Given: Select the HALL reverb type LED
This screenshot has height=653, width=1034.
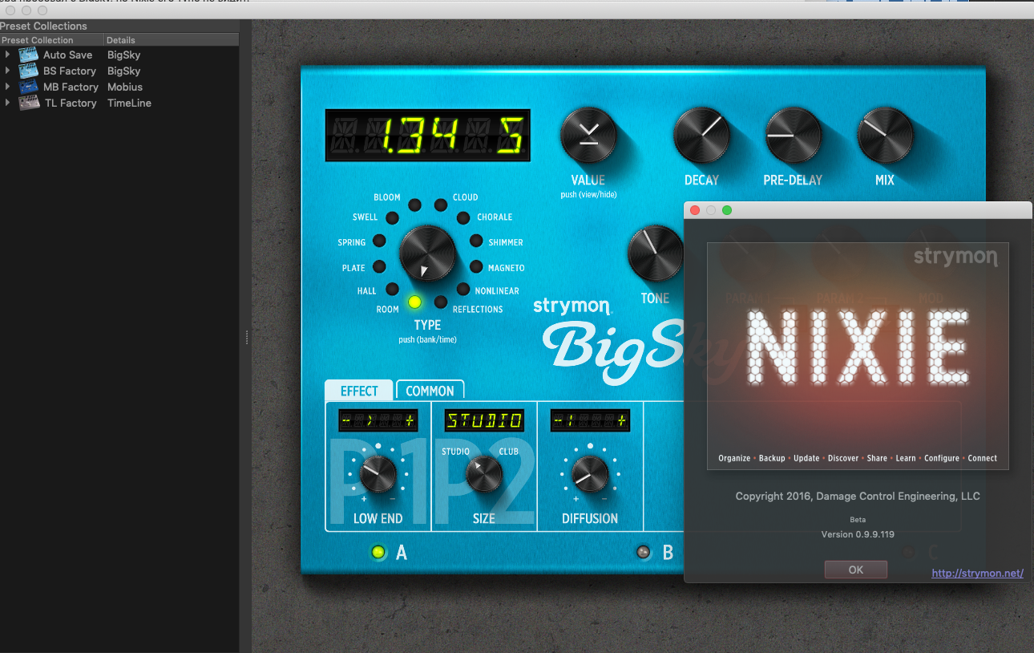Looking at the screenshot, I should (x=392, y=289).
